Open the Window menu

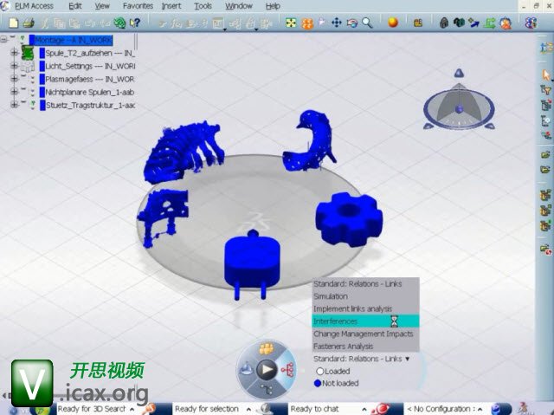pos(239,6)
